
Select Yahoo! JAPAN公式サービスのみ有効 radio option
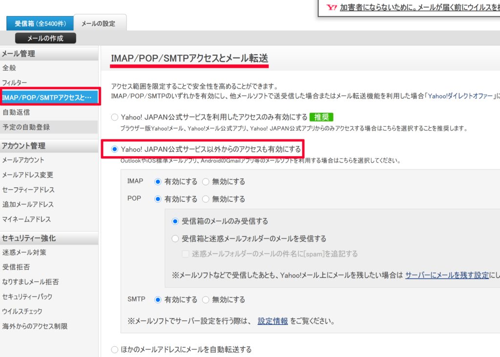coord(115,117)
